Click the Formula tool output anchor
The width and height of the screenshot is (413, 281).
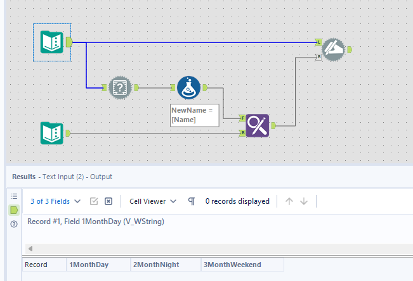205,87
